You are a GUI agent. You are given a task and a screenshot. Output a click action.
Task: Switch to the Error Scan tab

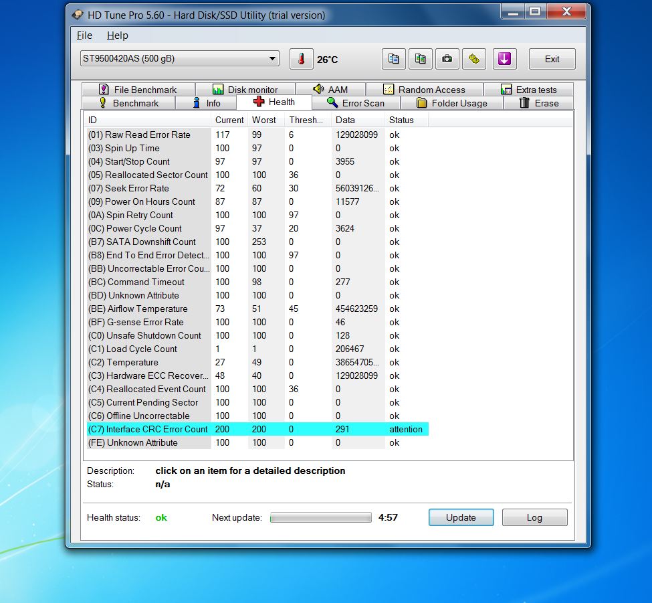tap(356, 103)
